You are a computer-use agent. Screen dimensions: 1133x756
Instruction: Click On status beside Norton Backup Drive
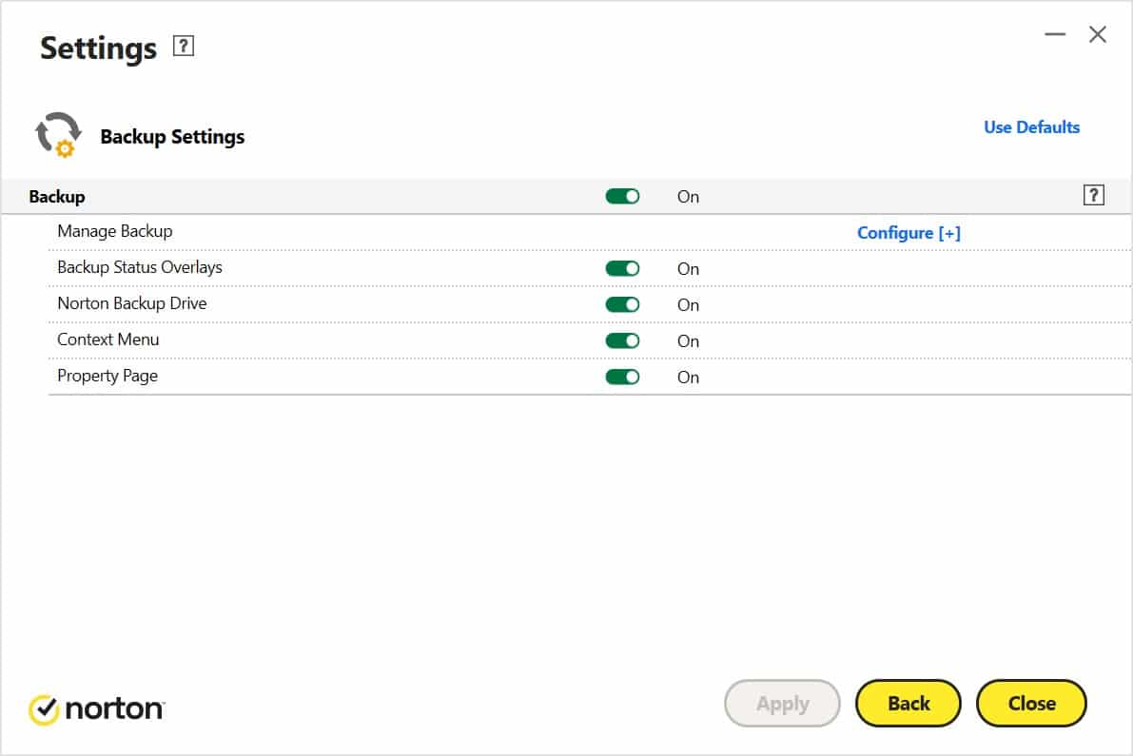tap(688, 304)
